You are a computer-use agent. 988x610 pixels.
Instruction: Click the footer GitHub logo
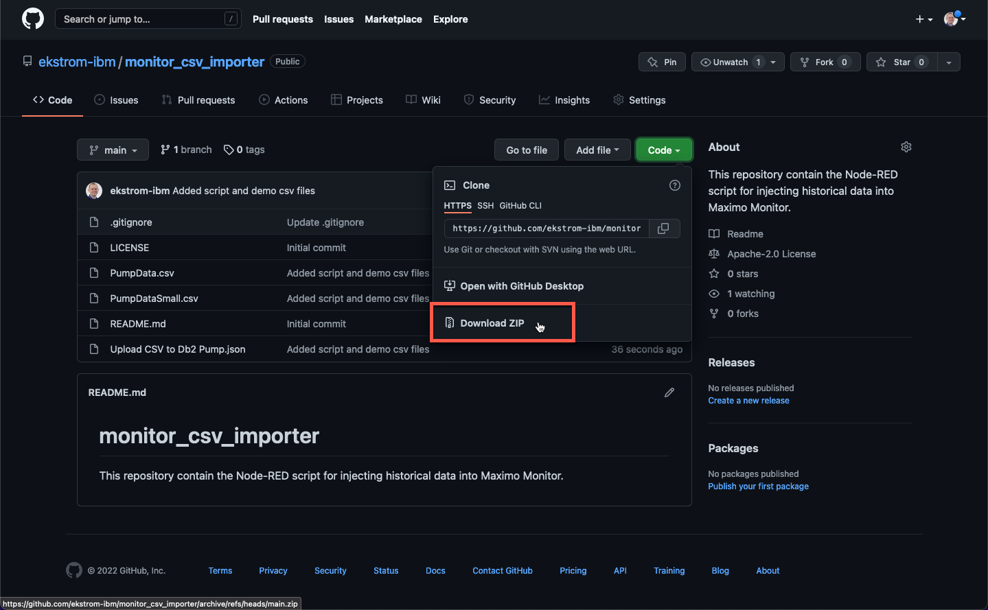[74, 570]
